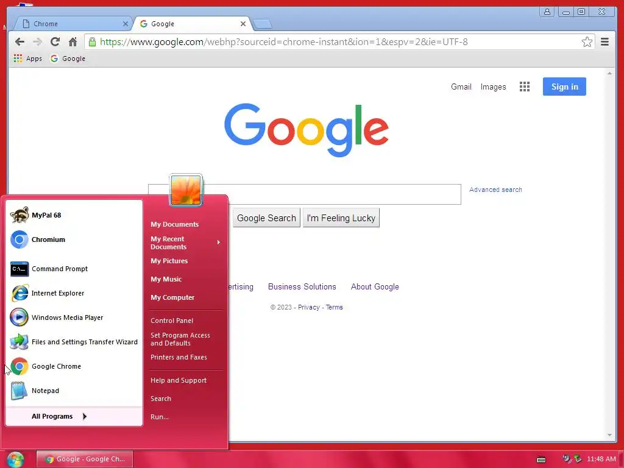624x468 pixels.
Task: Open the Google bookmark in bookmarks bar
Action: 68,58
